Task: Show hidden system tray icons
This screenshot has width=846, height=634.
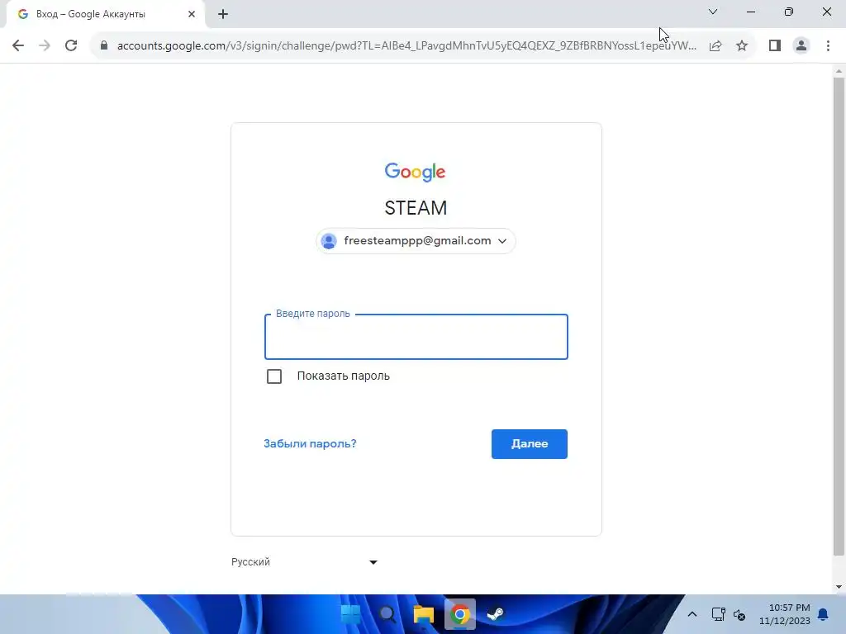Action: 692,614
